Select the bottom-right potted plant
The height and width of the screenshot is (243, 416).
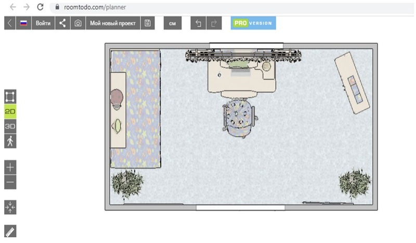coord(355,183)
